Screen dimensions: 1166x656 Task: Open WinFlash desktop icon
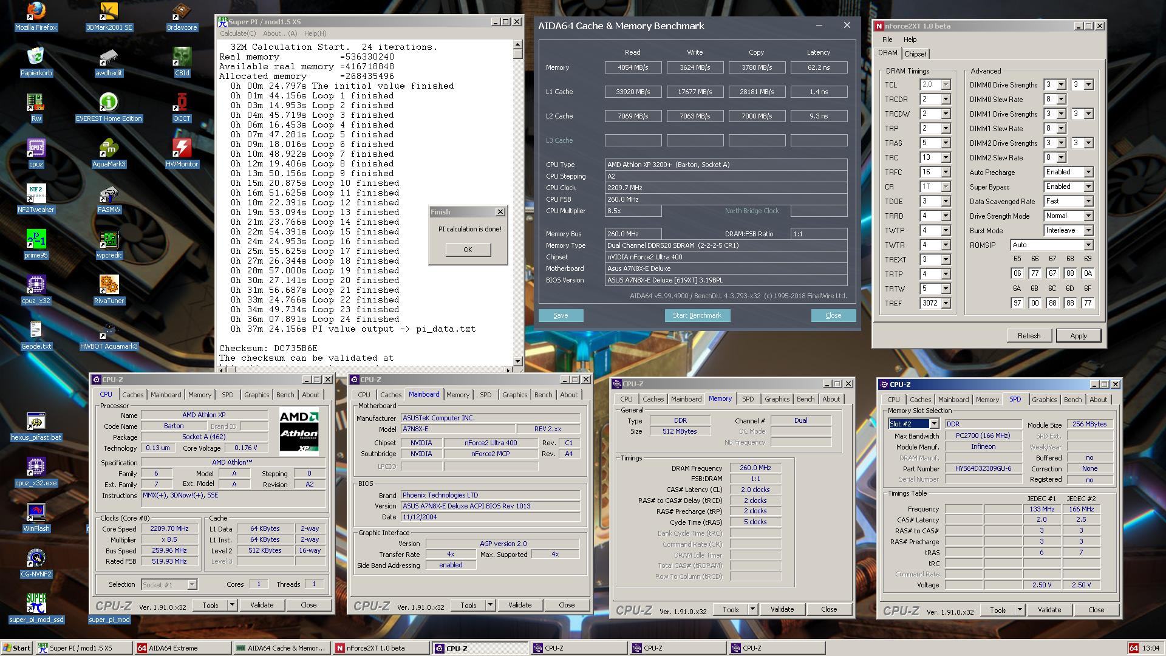tap(36, 518)
